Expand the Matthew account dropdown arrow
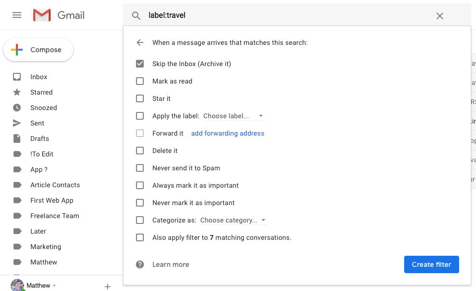476x291 pixels. tap(54, 286)
